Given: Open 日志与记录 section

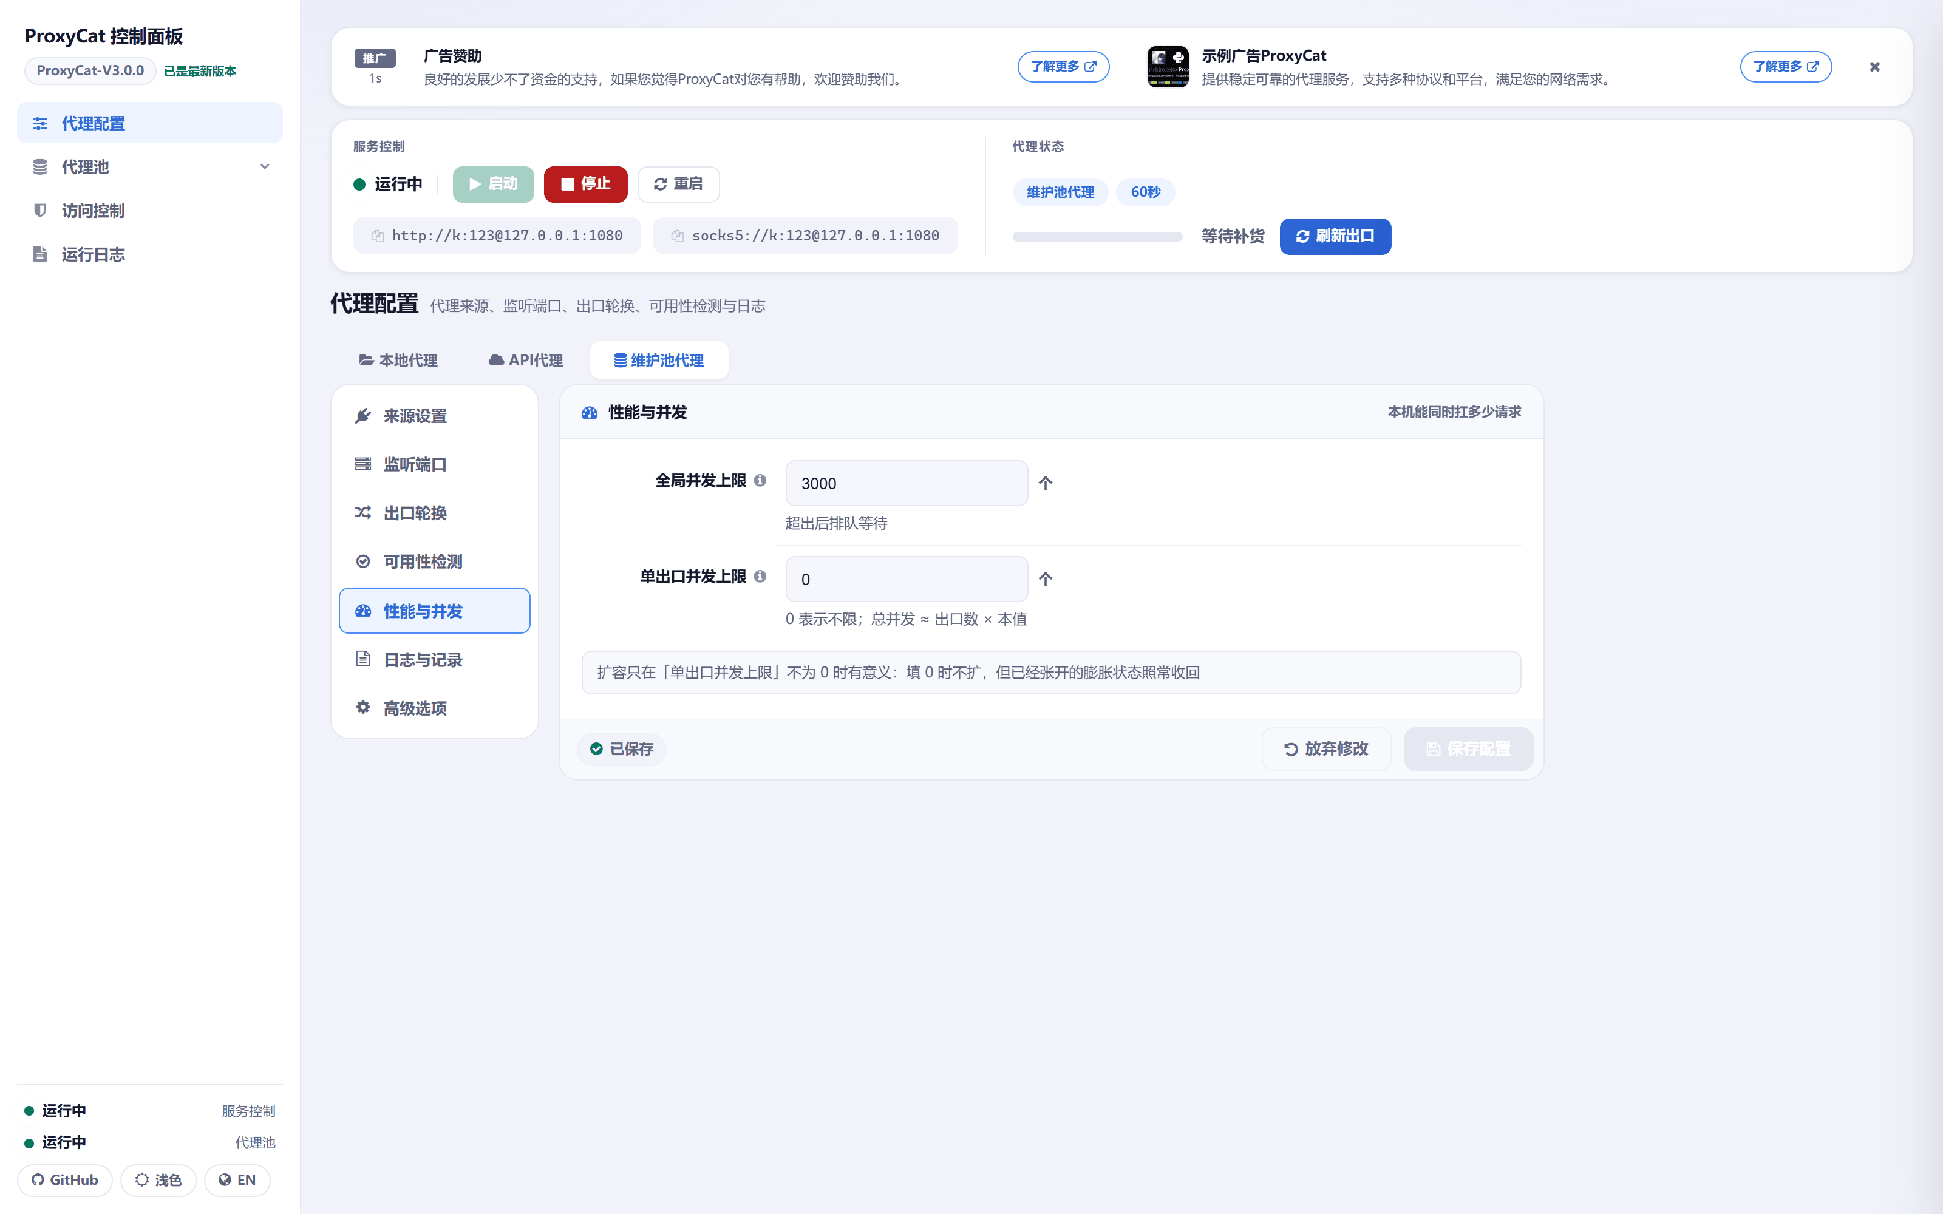Looking at the screenshot, I should [x=434, y=660].
